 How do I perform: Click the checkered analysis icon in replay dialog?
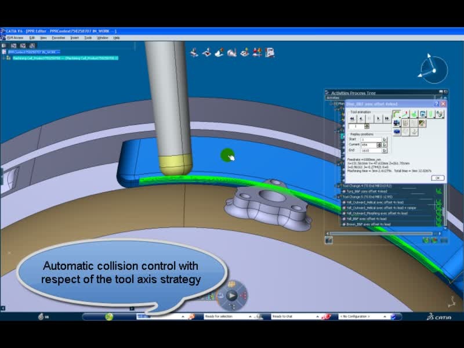point(423,123)
